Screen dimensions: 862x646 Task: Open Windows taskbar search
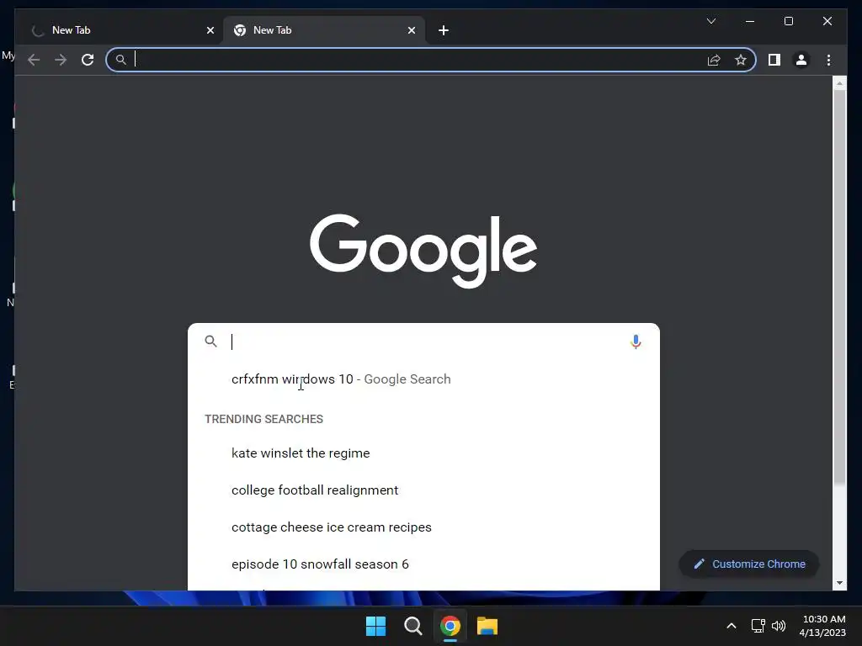point(412,626)
